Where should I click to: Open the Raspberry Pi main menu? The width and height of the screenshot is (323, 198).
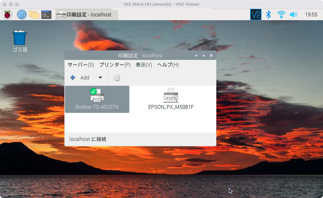point(7,15)
